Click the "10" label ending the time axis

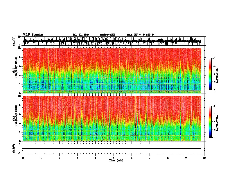click(204, 158)
